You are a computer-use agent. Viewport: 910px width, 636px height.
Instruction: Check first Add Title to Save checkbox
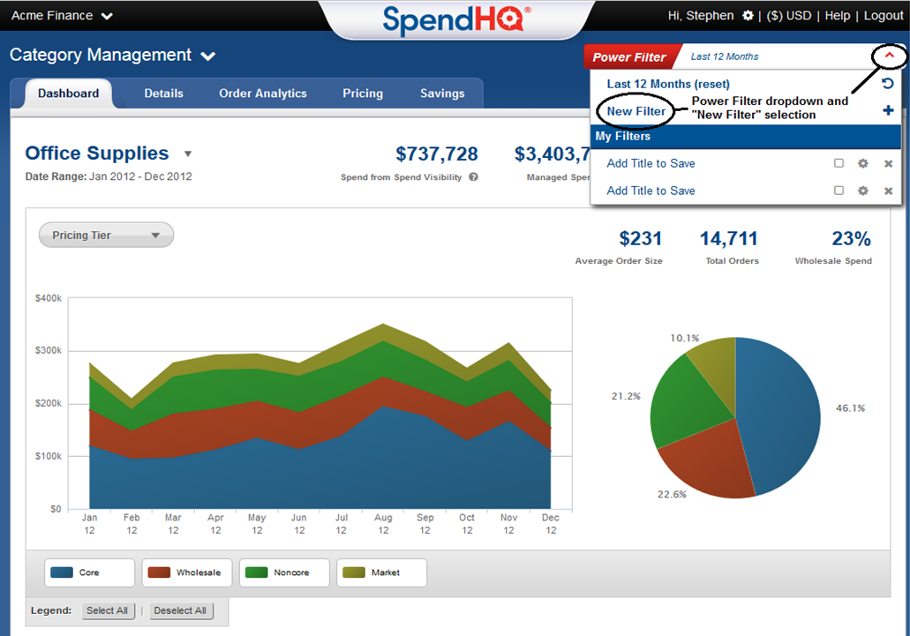[x=839, y=163]
